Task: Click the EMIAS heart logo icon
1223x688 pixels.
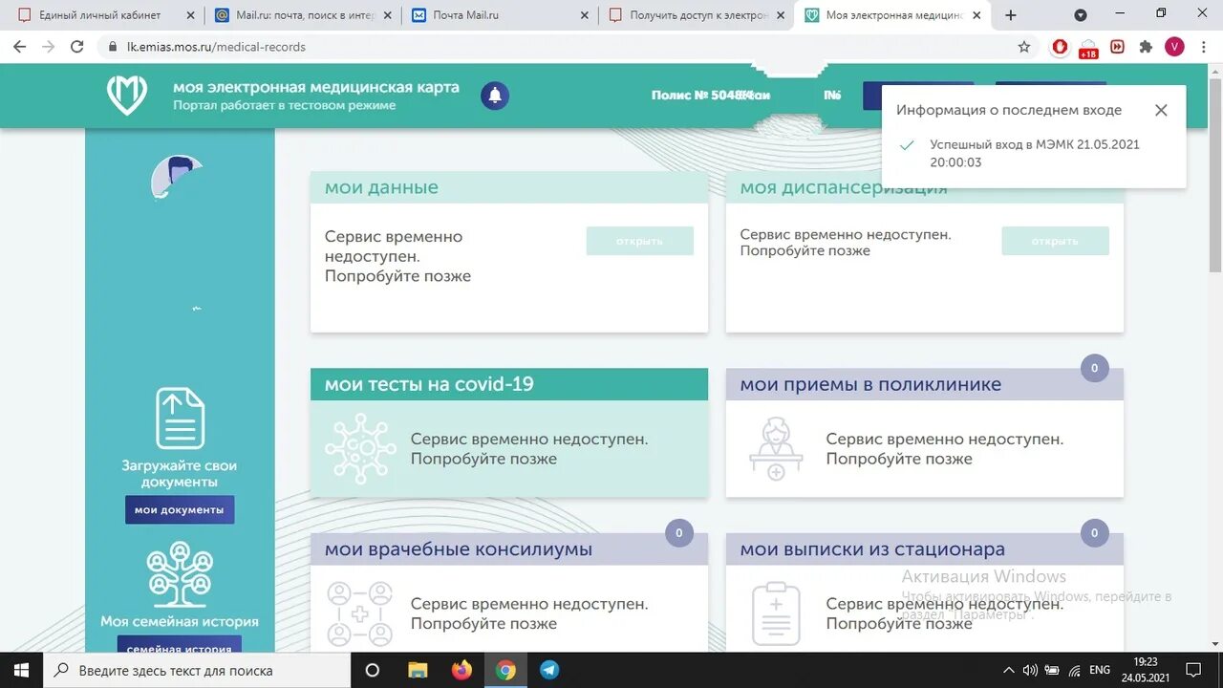Action: point(126,95)
